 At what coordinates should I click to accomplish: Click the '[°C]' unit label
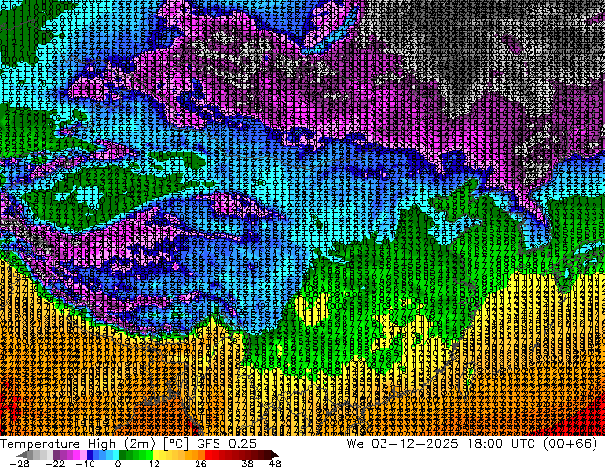176,444
